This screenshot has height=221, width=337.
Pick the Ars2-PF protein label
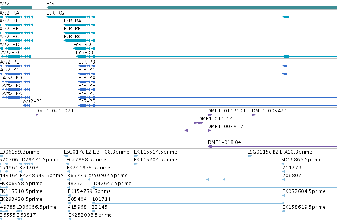tap(32, 101)
